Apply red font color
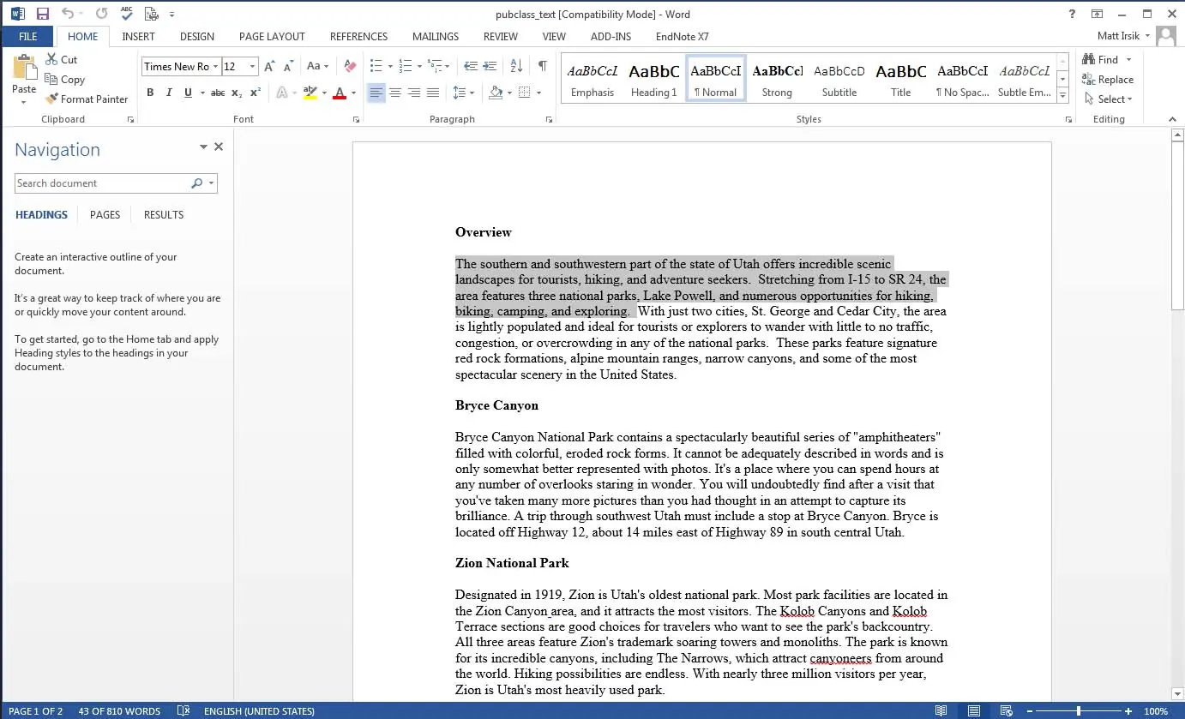Image resolution: width=1185 pixels, height=719 pixels. coord(340,93)
